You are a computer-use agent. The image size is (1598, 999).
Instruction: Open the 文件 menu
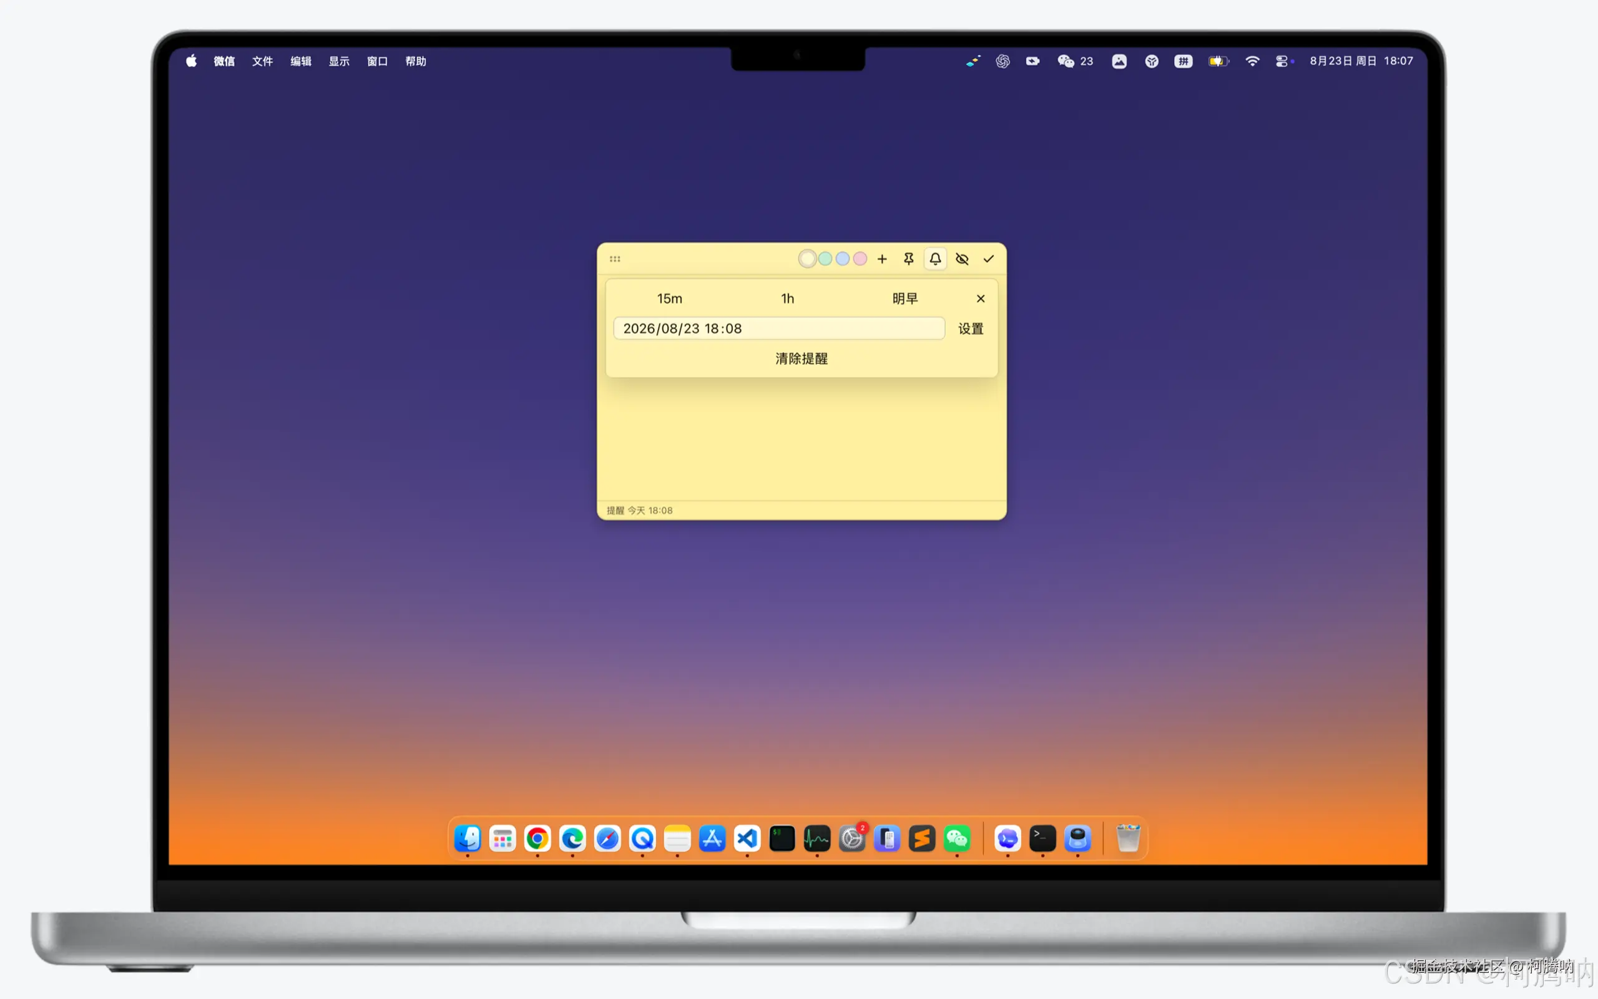262,61
